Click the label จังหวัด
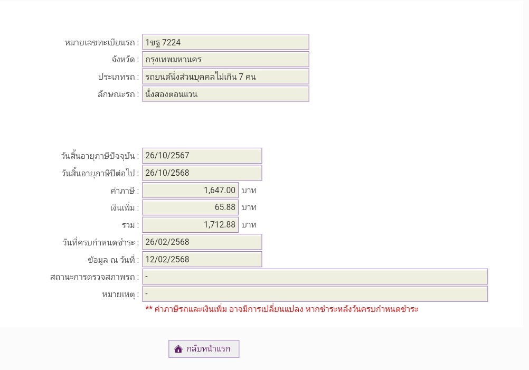The image size is (529, 370). tap(125, 60)
